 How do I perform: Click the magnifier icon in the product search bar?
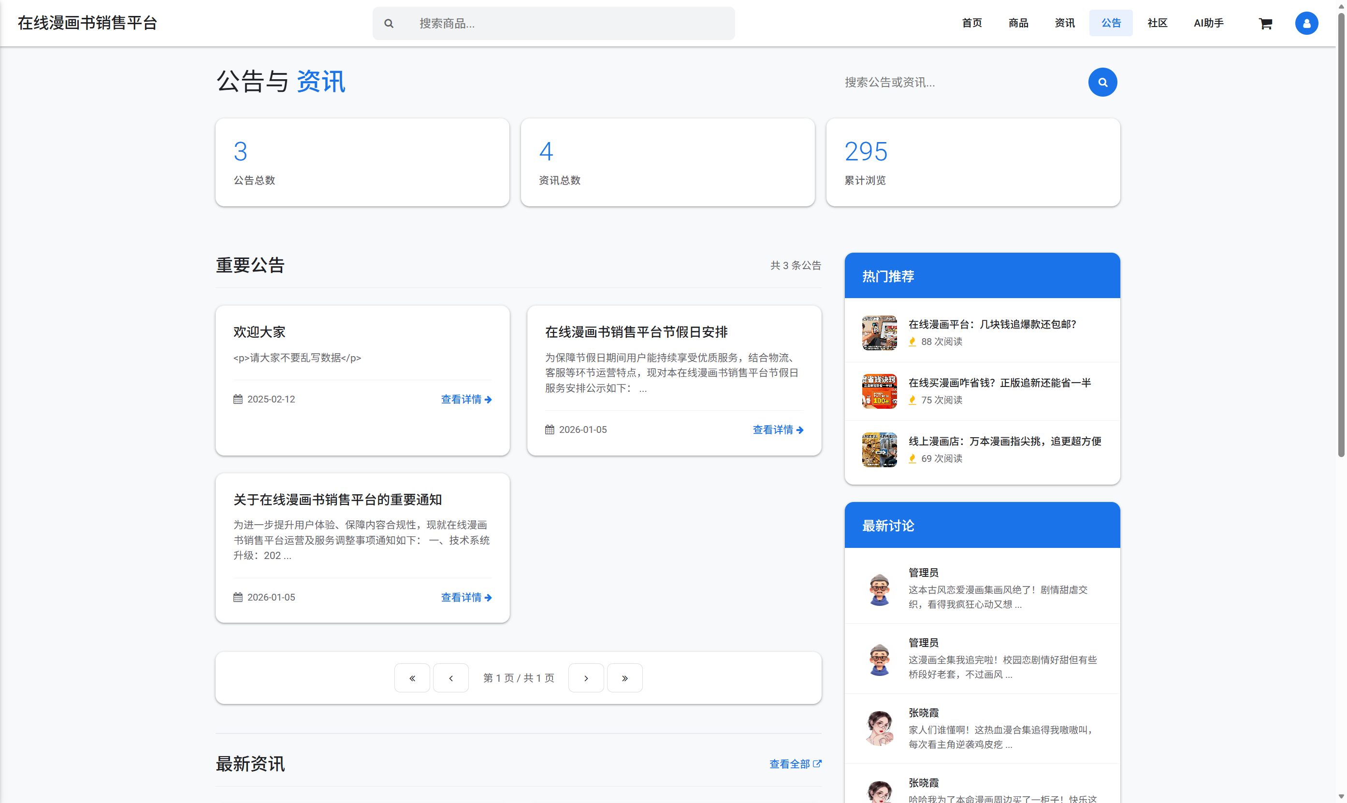(x=389, y=23)
